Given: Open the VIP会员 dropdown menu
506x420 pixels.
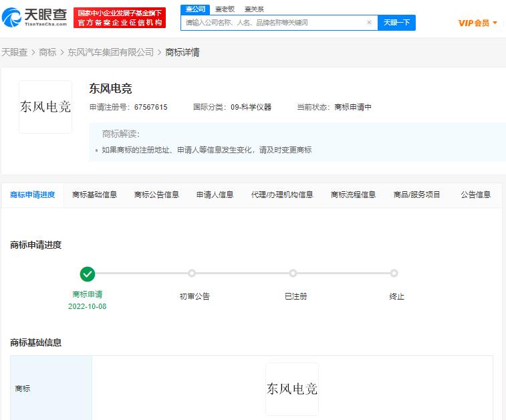Looking at the screenshot, I should tap(477, 23).
